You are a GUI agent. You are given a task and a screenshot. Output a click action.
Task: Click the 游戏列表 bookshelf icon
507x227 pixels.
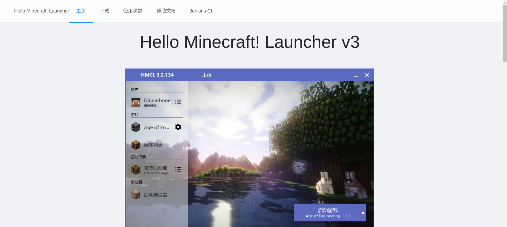pos(136,145)
